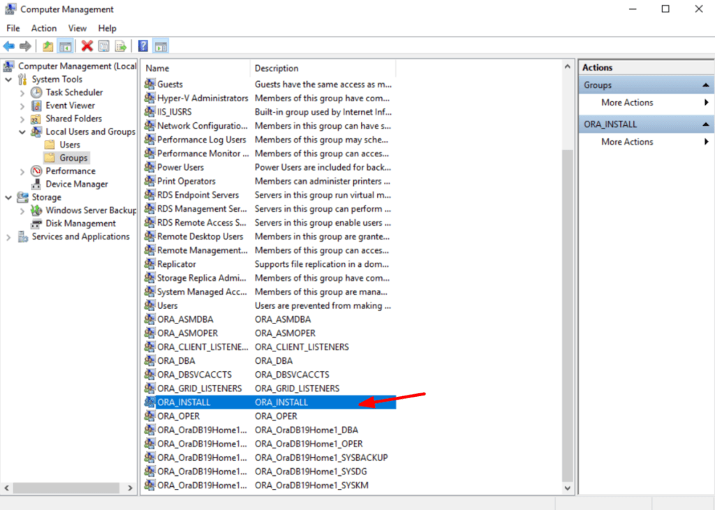Click the Forward arrow toolbar icon
Viewport: 715px width, 510px height.
point(26,46)
